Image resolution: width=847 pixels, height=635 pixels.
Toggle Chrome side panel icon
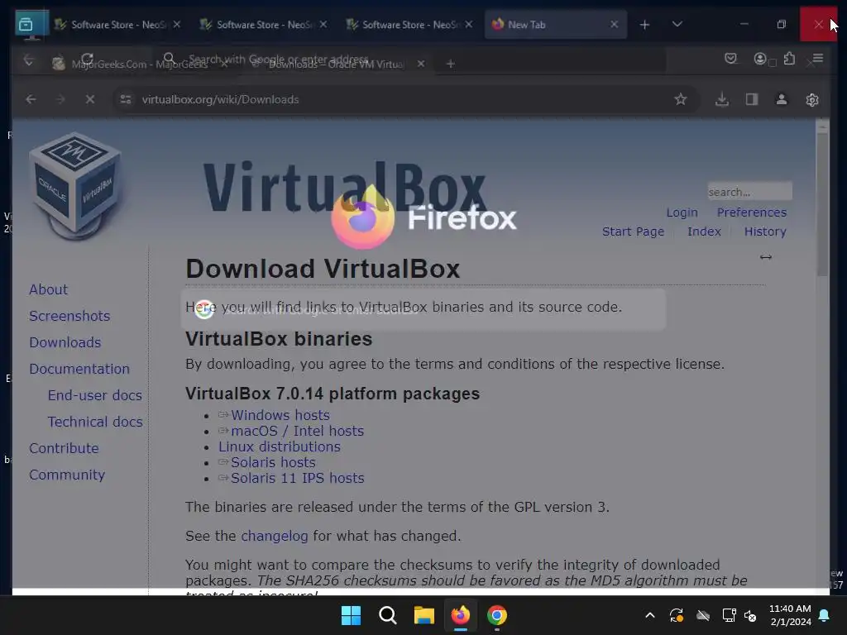pos(751,99)
